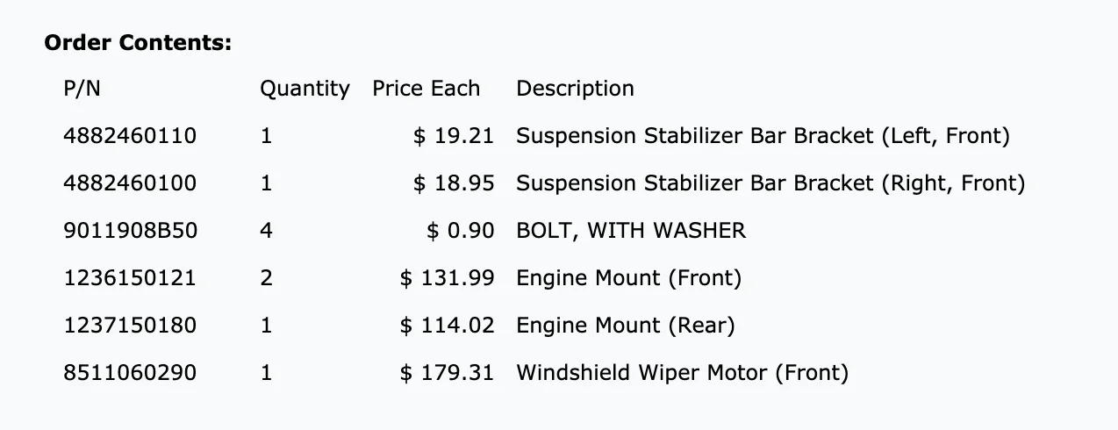Click part number 9011908B50
The height and width of the screenshot is (430, 1118).
pyautogui.click(x=131, y=231)
